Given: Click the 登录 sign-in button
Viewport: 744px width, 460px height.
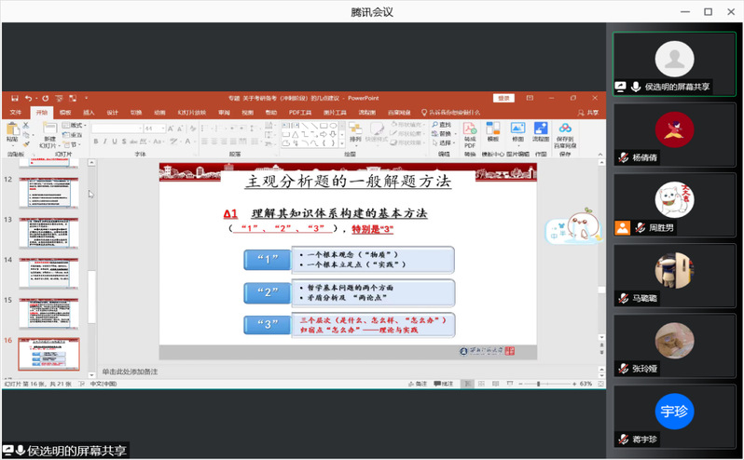Looking at the screenshot, I should tap(504, 98).
